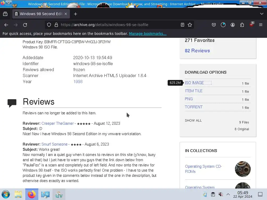
Task: Click SHOW ALL download files
Action: [193, 121]
